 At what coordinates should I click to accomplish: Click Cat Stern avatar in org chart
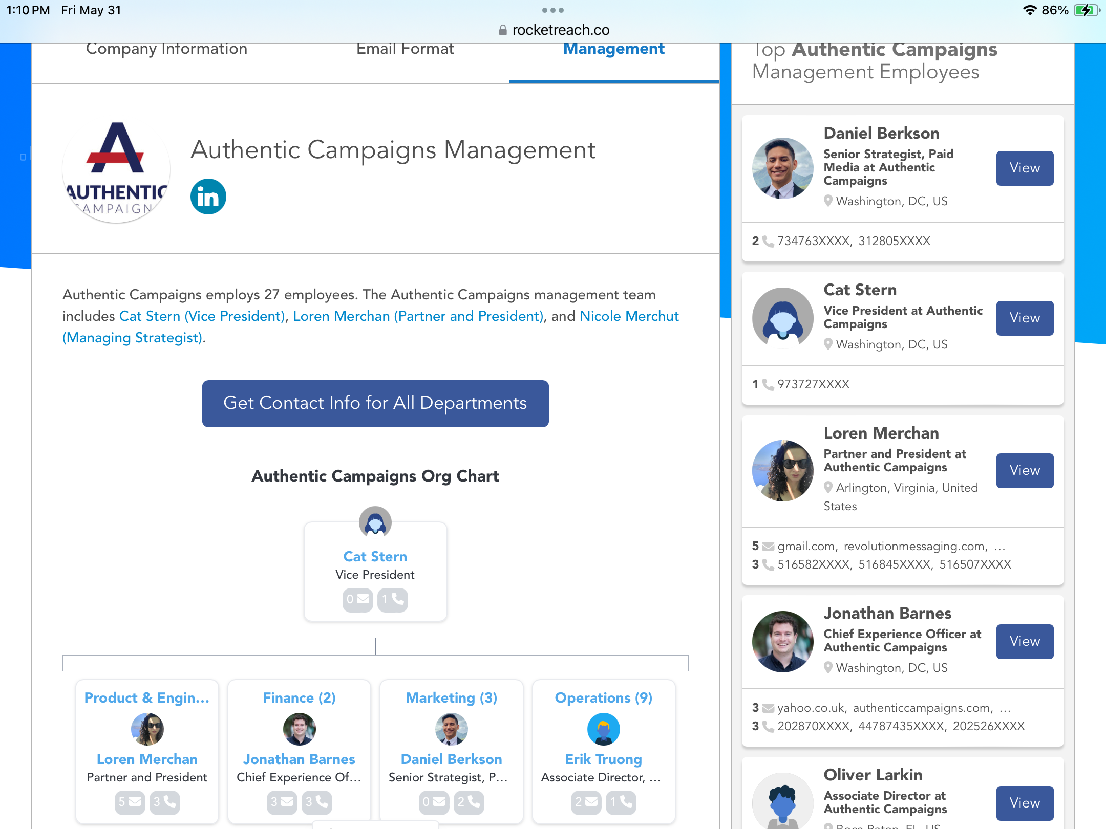pos(375,522)
